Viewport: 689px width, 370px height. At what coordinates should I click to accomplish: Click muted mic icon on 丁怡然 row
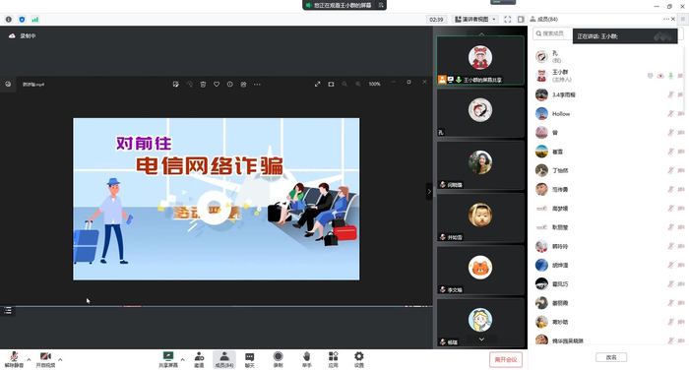click(671, 170)
